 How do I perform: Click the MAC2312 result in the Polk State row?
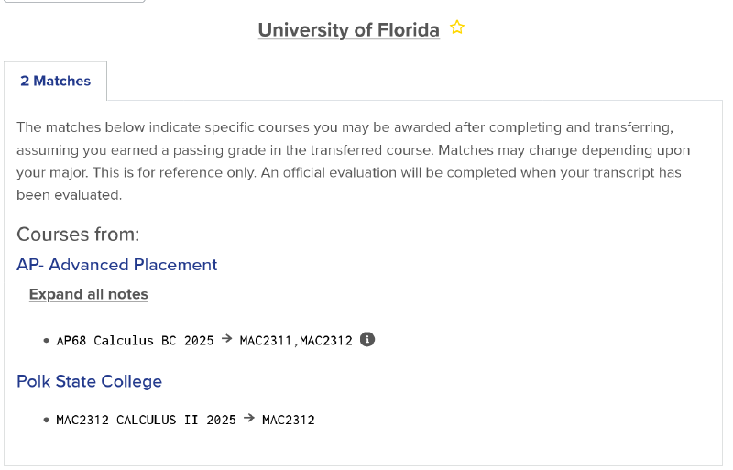(288, 421)
